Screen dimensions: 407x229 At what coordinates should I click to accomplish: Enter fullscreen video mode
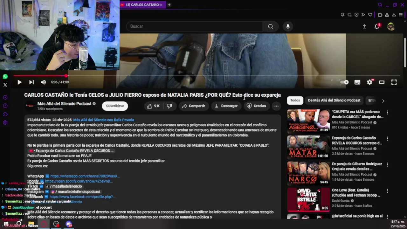(394, 82)
